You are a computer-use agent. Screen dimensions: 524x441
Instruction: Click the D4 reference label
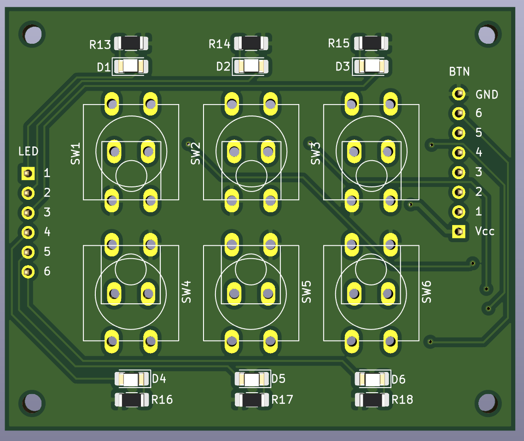click(x=159, y=379)
